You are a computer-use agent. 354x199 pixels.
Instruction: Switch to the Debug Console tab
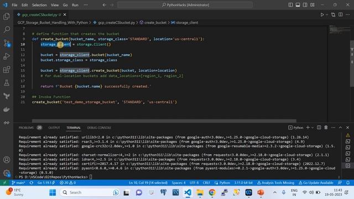tap(99, 128)
